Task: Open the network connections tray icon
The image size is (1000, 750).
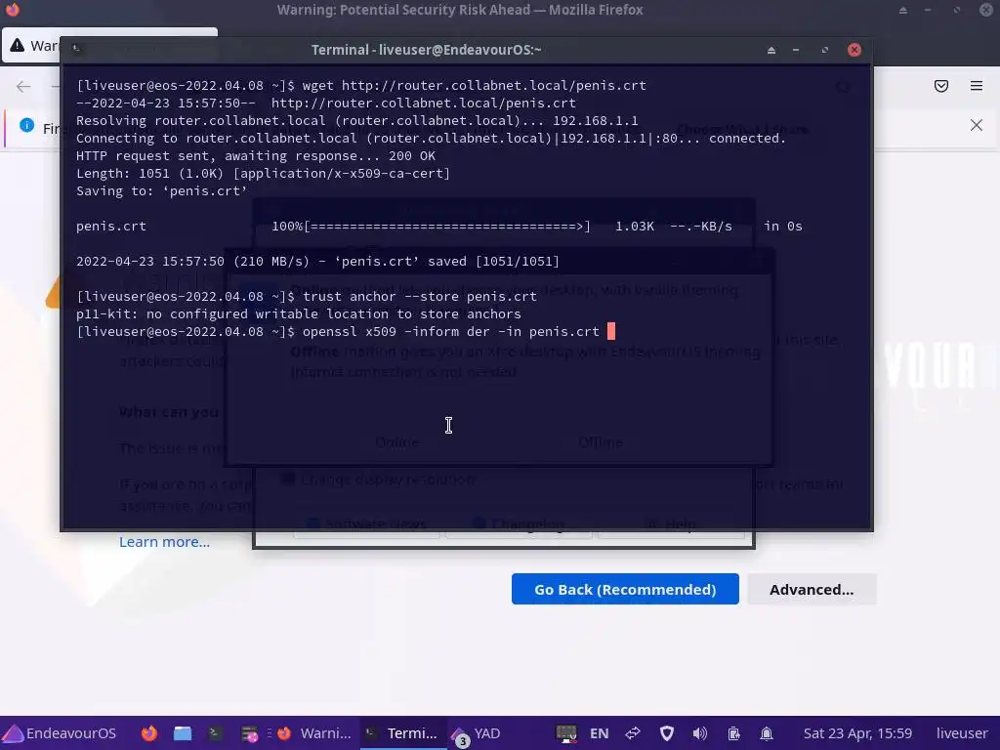Action: click(633, 733)
